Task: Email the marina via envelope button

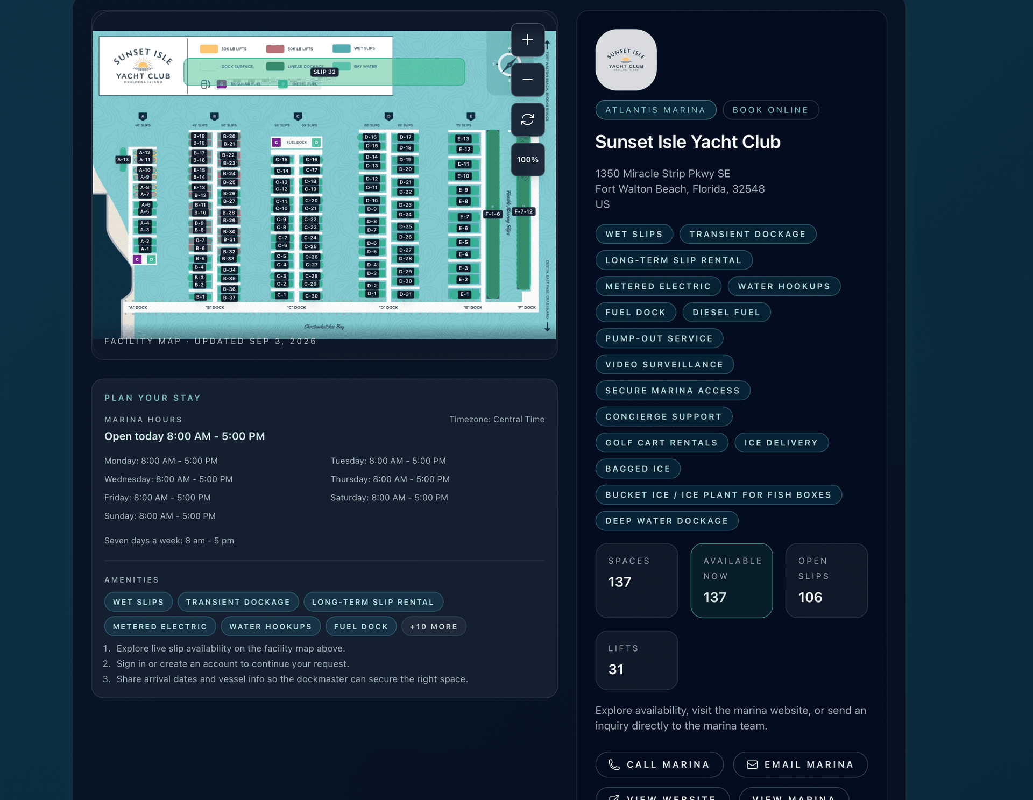Action: pyautogui.click(x=800, y=764)
